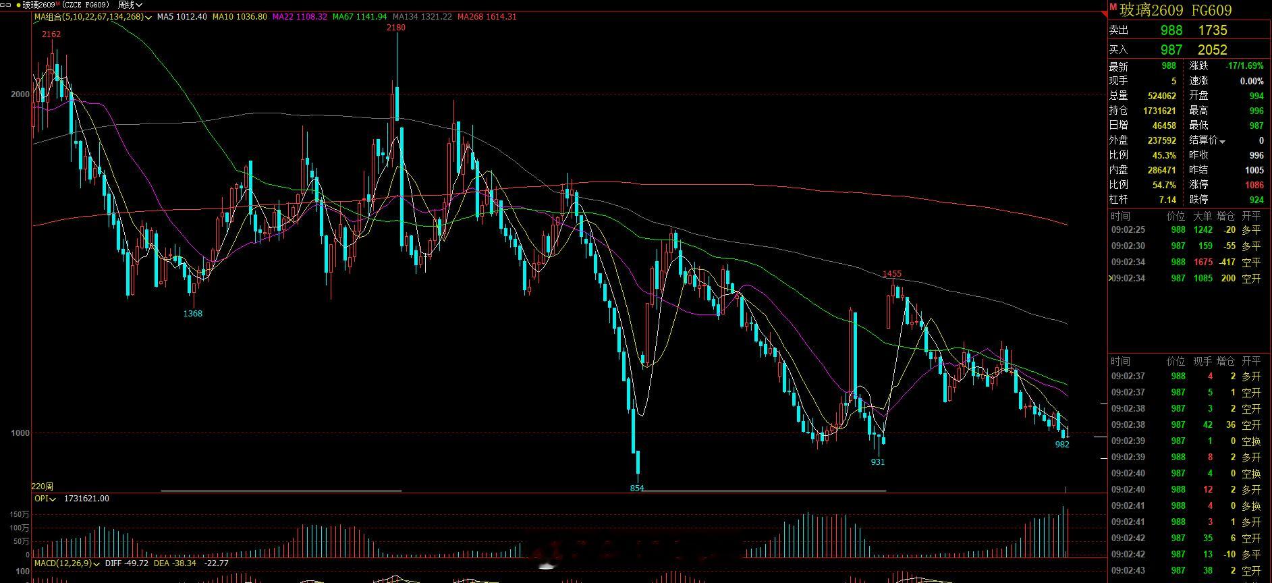Click the 982 latest low label
Screen dimensions: 1272x583
(1062, 444)
